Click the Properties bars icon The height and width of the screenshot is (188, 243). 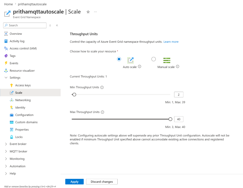pyautogui.click(x=12, y=130)
